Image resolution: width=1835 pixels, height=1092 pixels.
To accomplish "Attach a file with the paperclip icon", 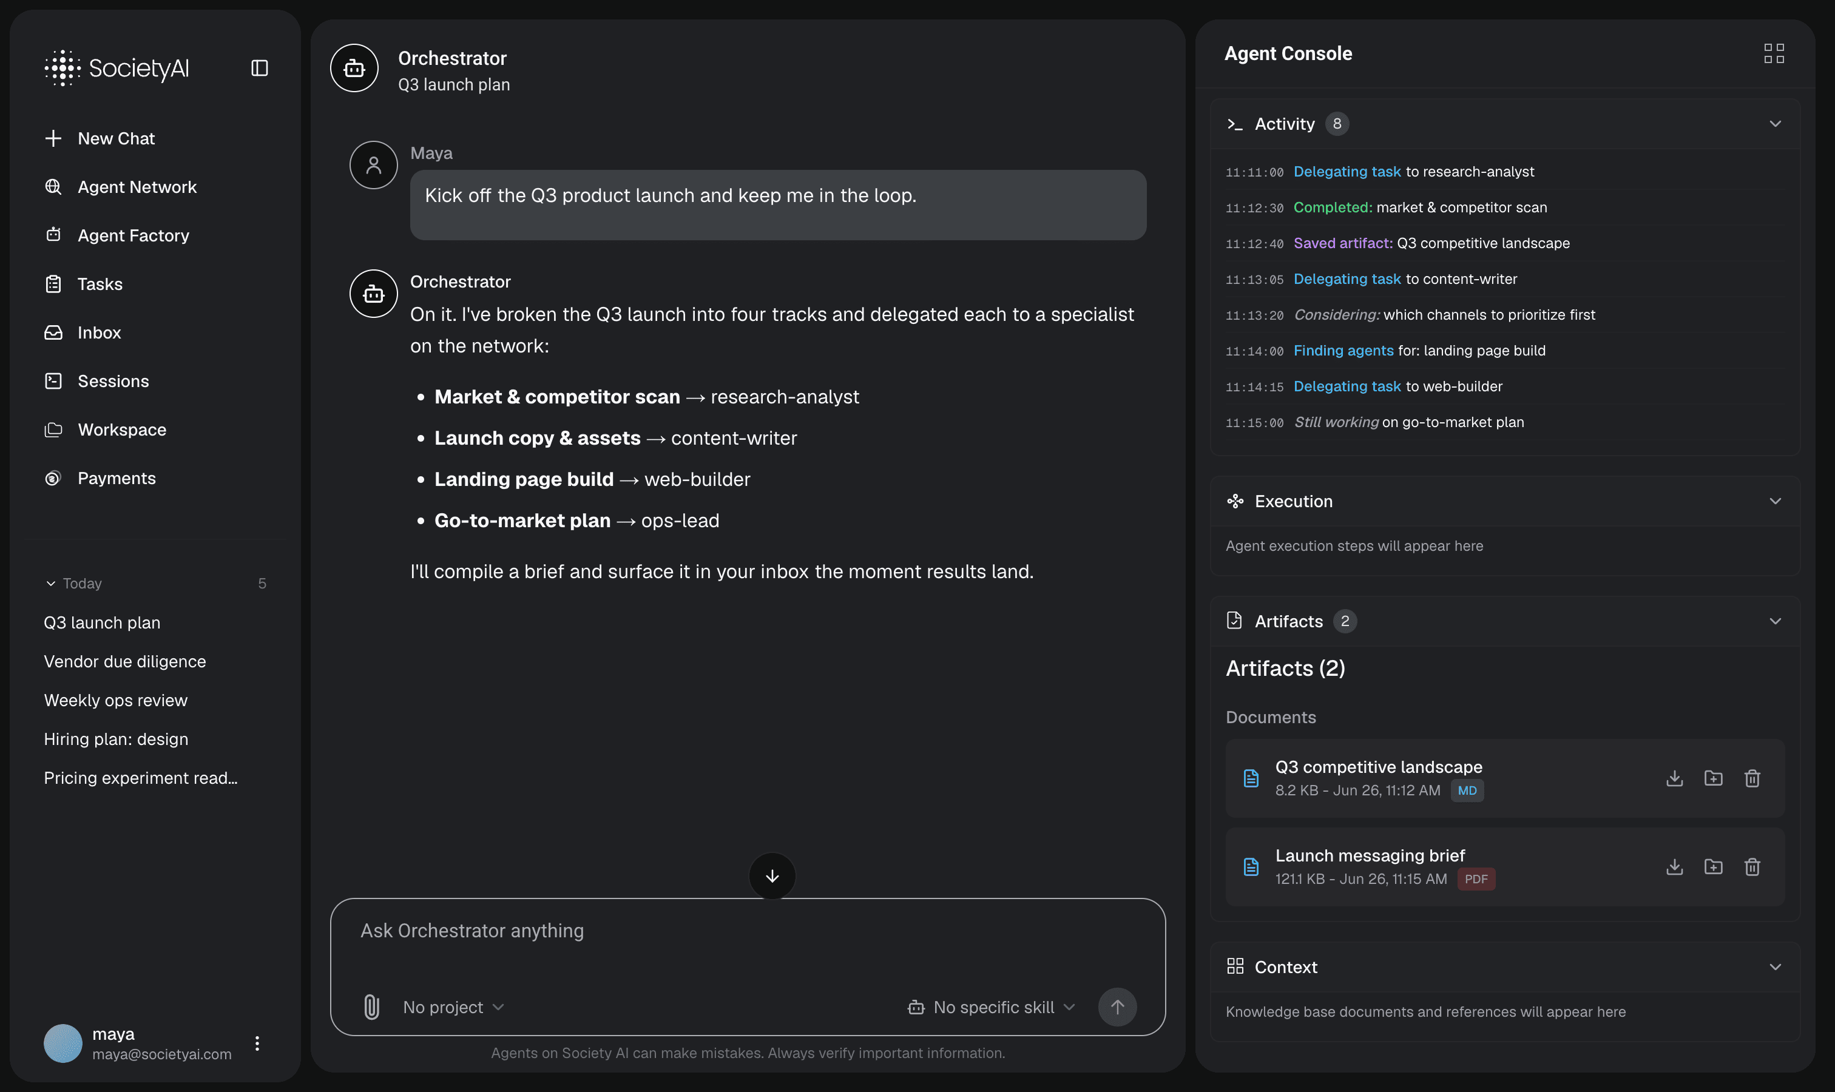I will [x=372, y=1006].
